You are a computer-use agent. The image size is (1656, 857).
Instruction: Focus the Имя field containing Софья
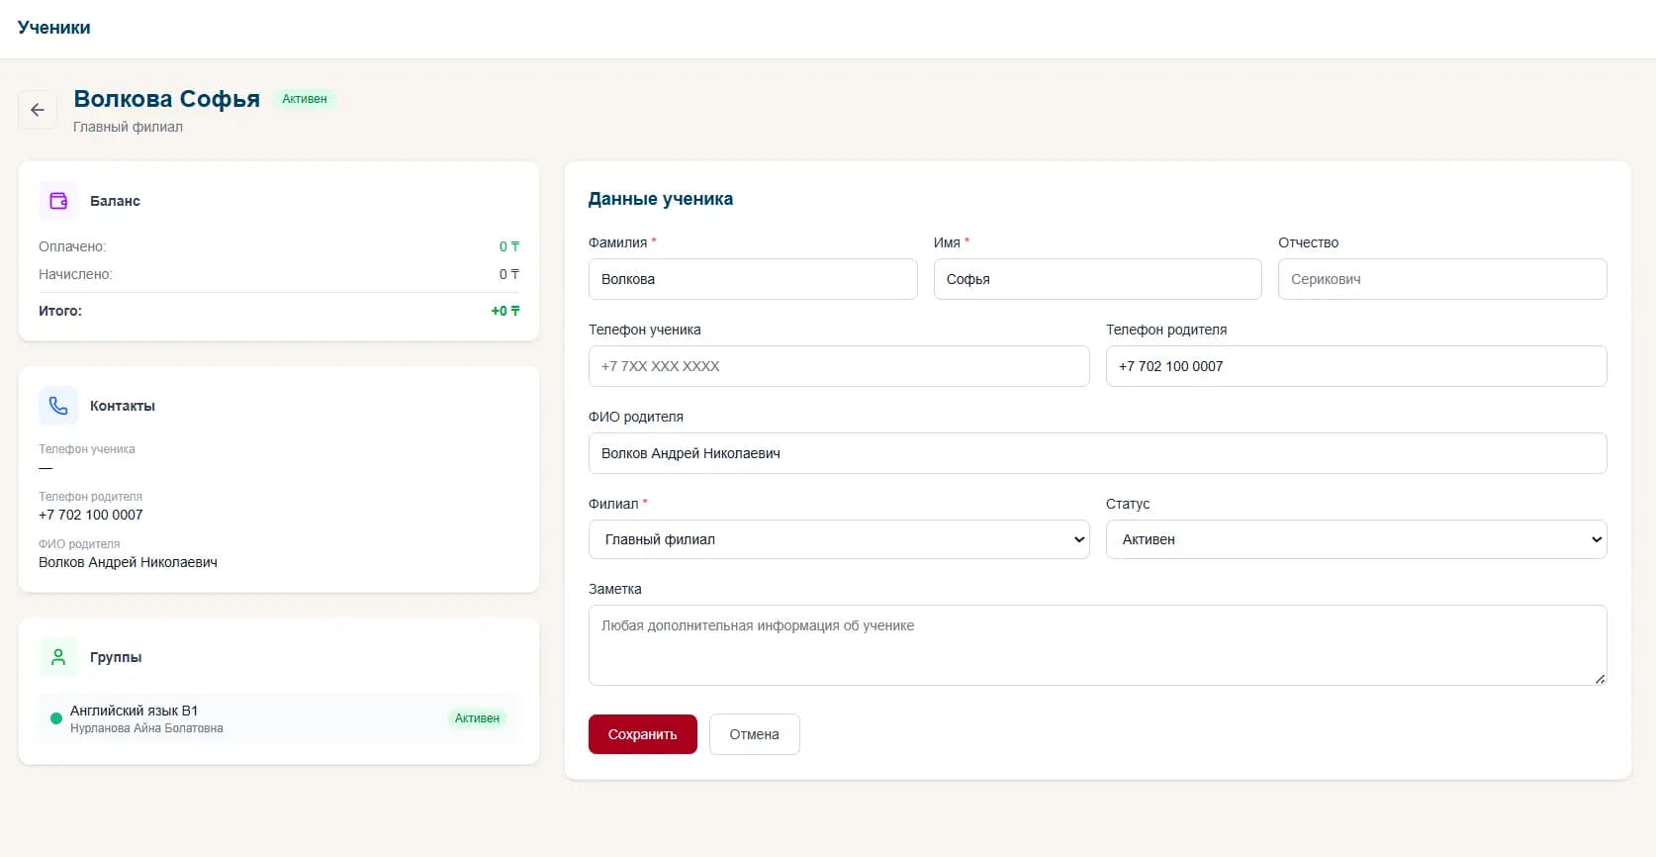pos(1096,279)
